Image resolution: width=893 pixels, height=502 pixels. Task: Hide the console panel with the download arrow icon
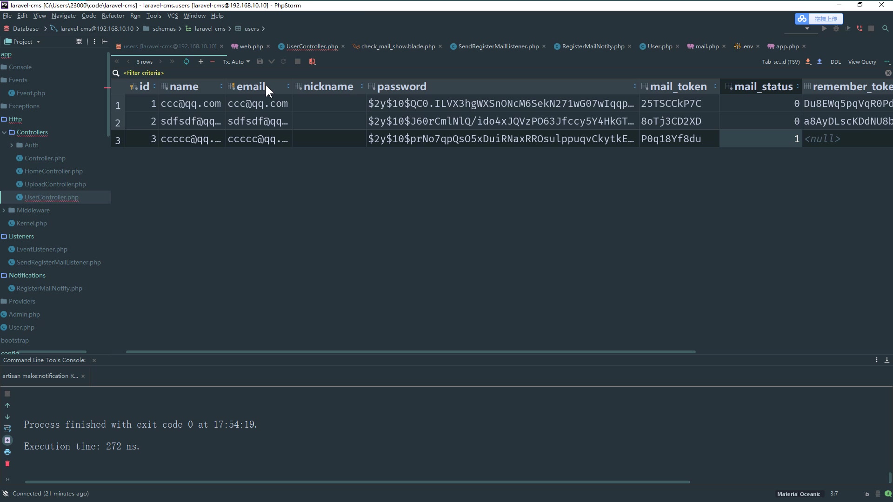point(887,360)
